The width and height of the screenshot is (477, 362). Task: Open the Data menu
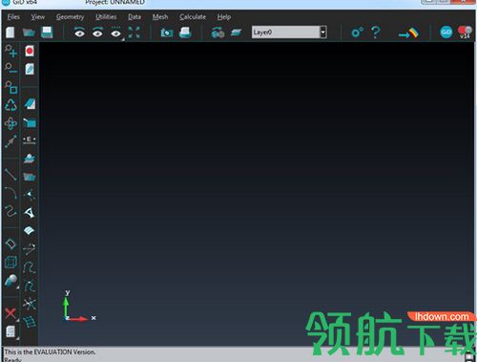click(x=135, y=17)
